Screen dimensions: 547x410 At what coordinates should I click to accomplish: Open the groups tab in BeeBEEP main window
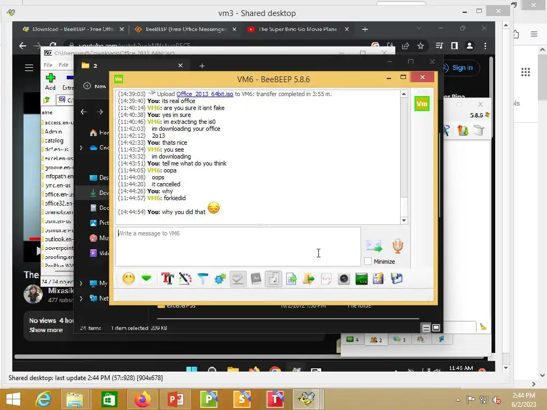(420, 339)
